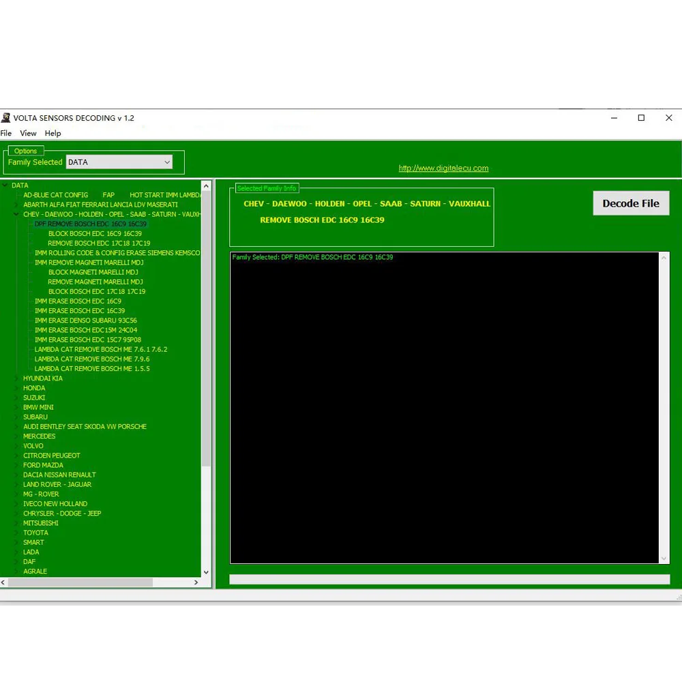The height and width of the screenshot is (682, 682).
Task: Expand the MERCEDES tree node
Action: (16, 436)
